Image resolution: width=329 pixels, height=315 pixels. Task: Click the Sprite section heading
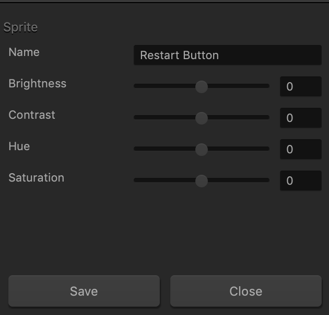pos(20,27)
